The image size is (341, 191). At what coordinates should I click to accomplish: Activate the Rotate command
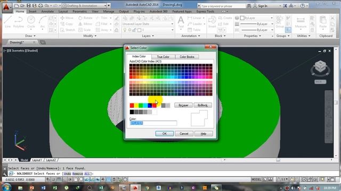(x=85, y=18)
